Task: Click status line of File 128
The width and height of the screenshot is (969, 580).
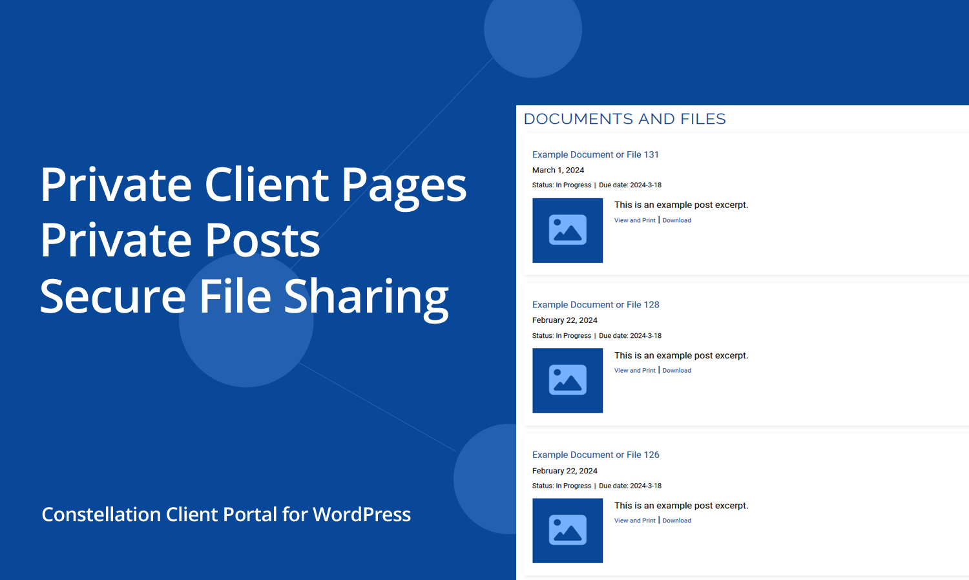Action: [597, 336]
